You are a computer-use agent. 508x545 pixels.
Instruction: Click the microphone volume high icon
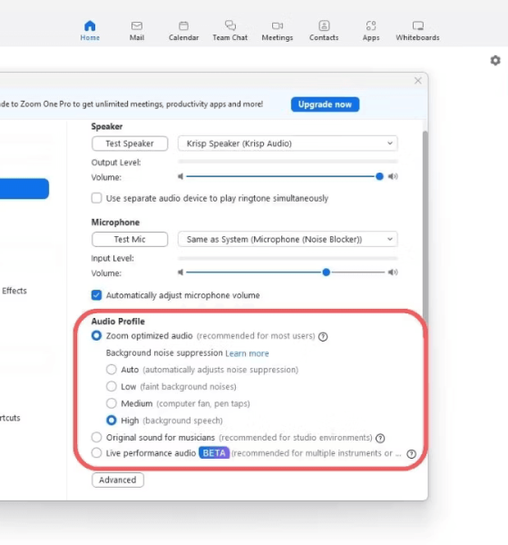[x=393, y=272]
